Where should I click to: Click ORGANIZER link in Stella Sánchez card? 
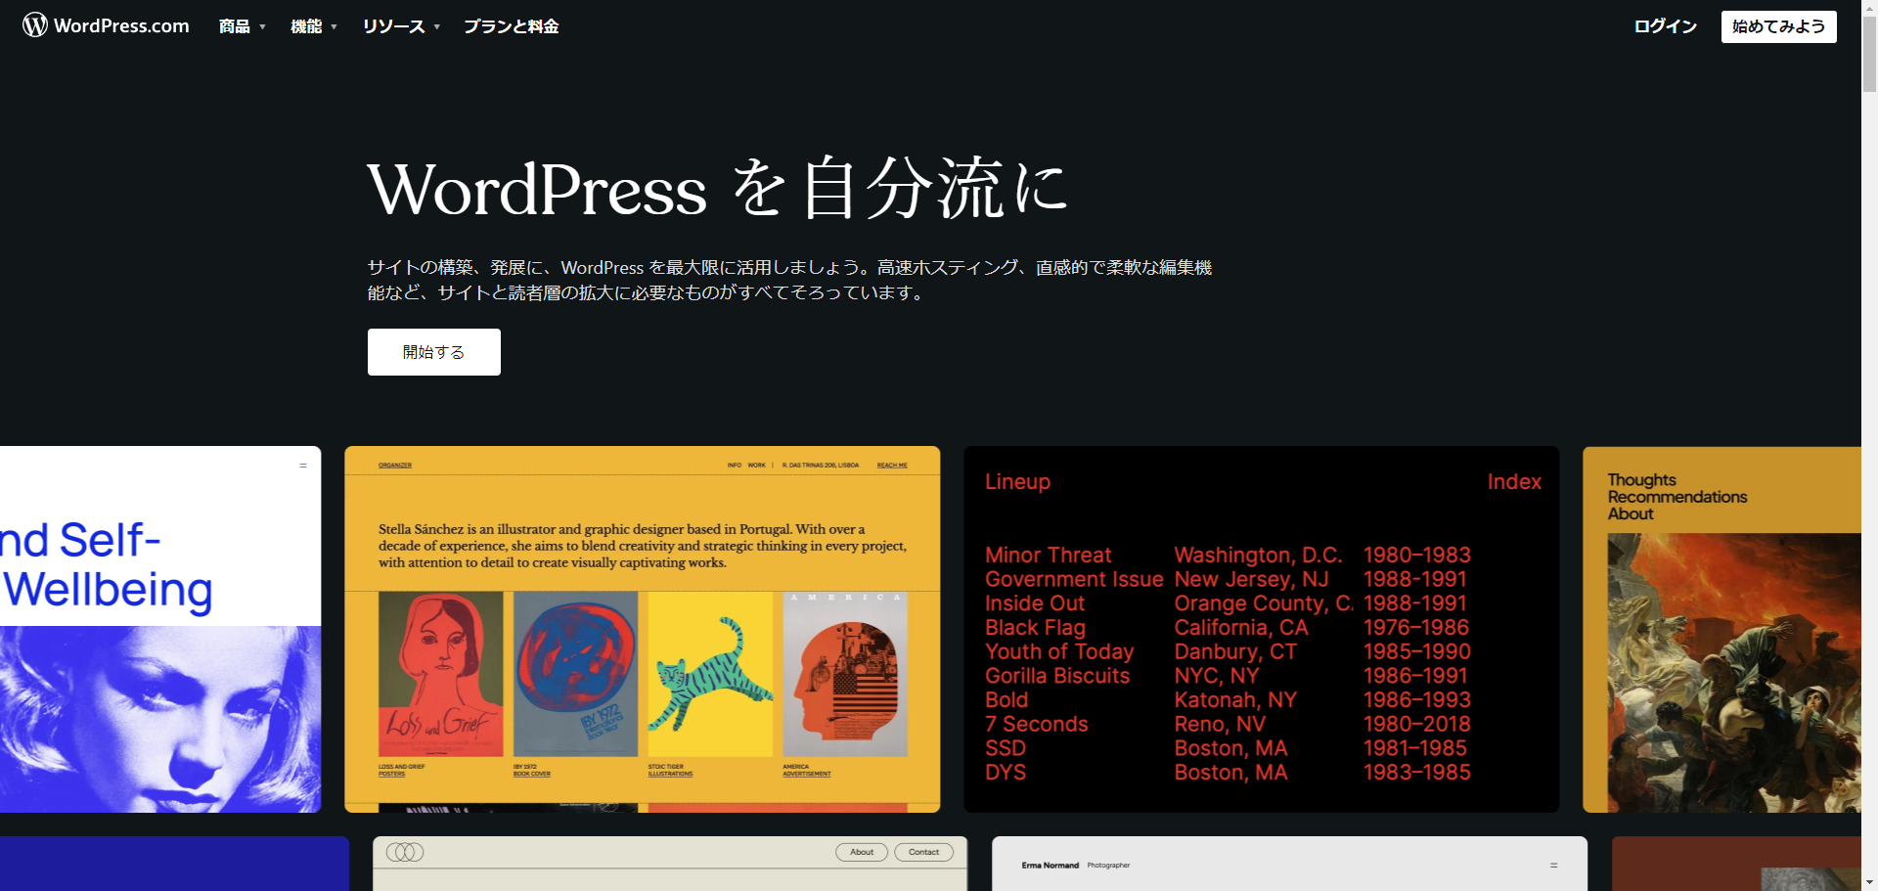[395, 466]
